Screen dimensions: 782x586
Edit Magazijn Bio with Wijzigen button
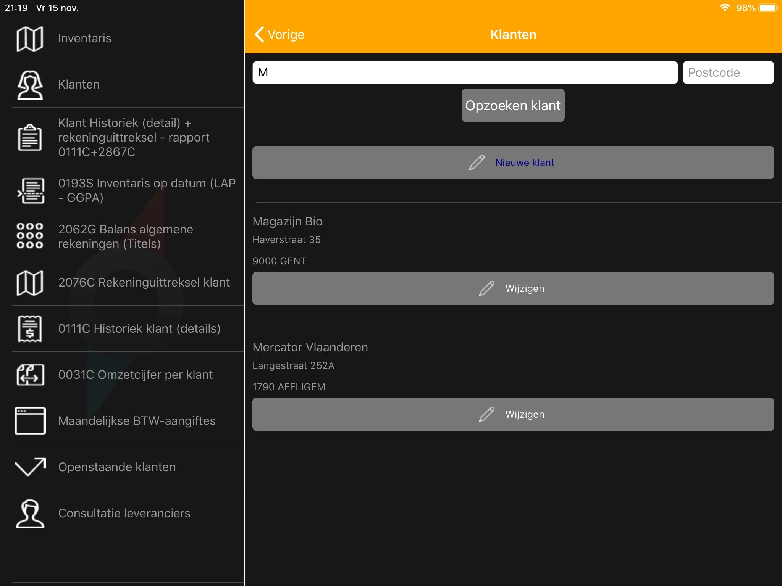[x=513, y=288]
